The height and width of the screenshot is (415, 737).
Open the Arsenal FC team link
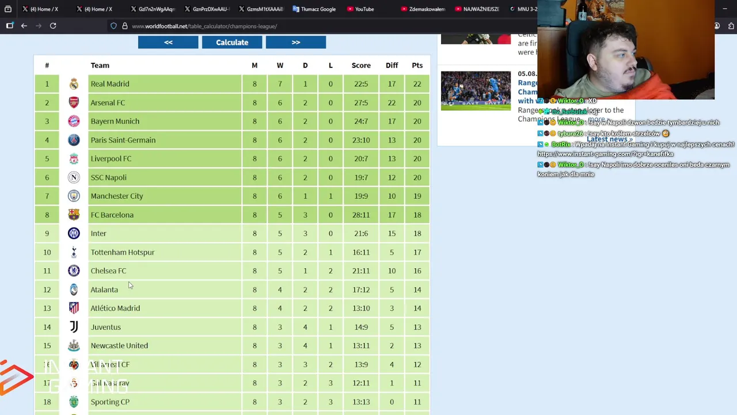point(108,103)
